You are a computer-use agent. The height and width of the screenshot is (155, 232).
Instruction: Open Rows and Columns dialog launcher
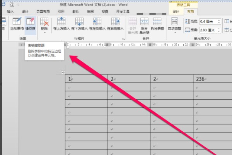pyautogui.click(x=123, y=39)
